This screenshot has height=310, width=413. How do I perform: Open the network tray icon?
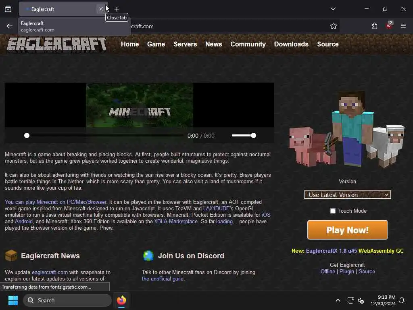tap(350, 300)
